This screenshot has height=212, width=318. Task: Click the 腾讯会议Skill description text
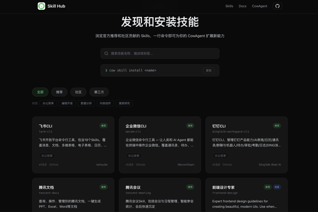point(159,204)
